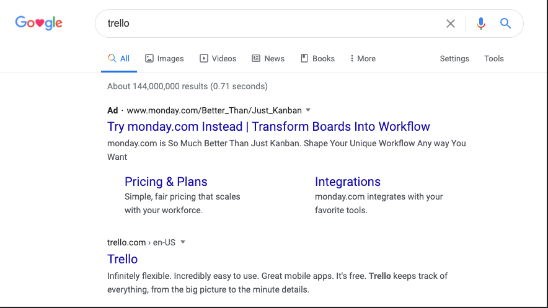Switch to the News tab
This screenshot has width=548, height=308.
[268, 59]
